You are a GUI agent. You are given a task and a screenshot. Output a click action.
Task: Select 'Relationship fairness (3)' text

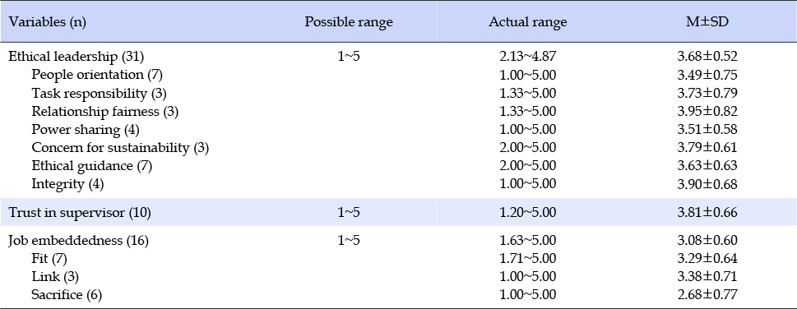tap(104, 111)
